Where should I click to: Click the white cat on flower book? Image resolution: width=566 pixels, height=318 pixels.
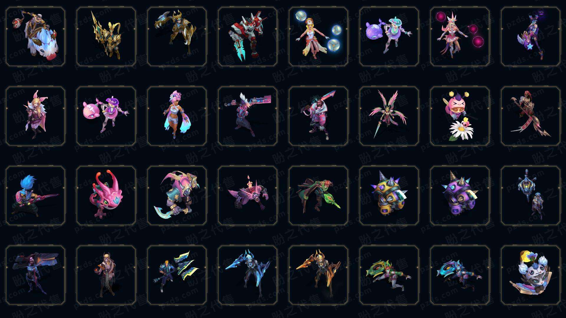pos(531,275)
